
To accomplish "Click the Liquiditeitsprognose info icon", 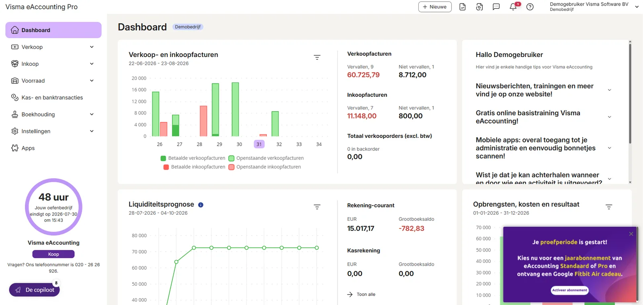I will (201, 205).
